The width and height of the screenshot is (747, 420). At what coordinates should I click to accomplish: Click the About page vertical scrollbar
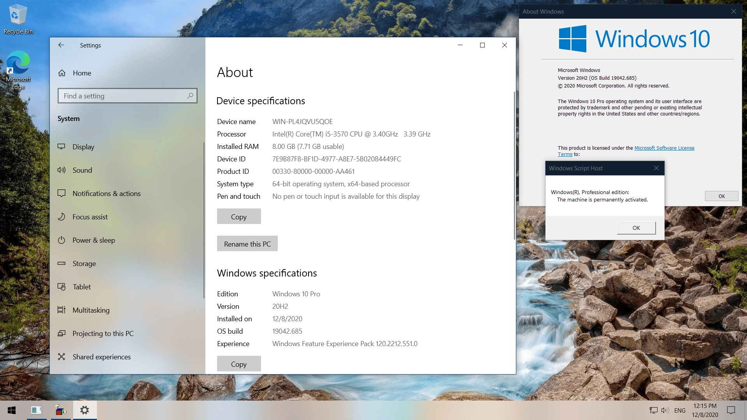514,165
